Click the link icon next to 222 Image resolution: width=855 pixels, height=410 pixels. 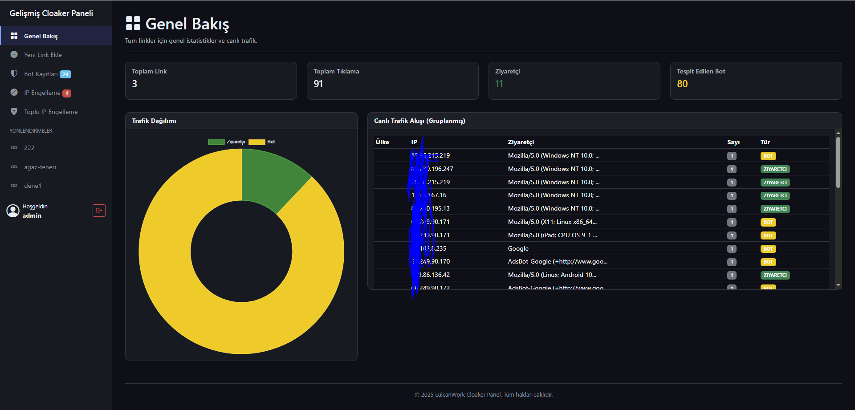(x=14, y=148)
